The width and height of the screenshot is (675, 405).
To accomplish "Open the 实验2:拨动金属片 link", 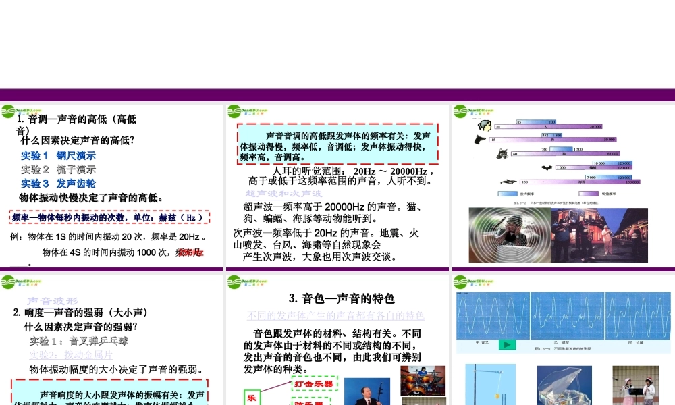I will click(x=71, y=355).
